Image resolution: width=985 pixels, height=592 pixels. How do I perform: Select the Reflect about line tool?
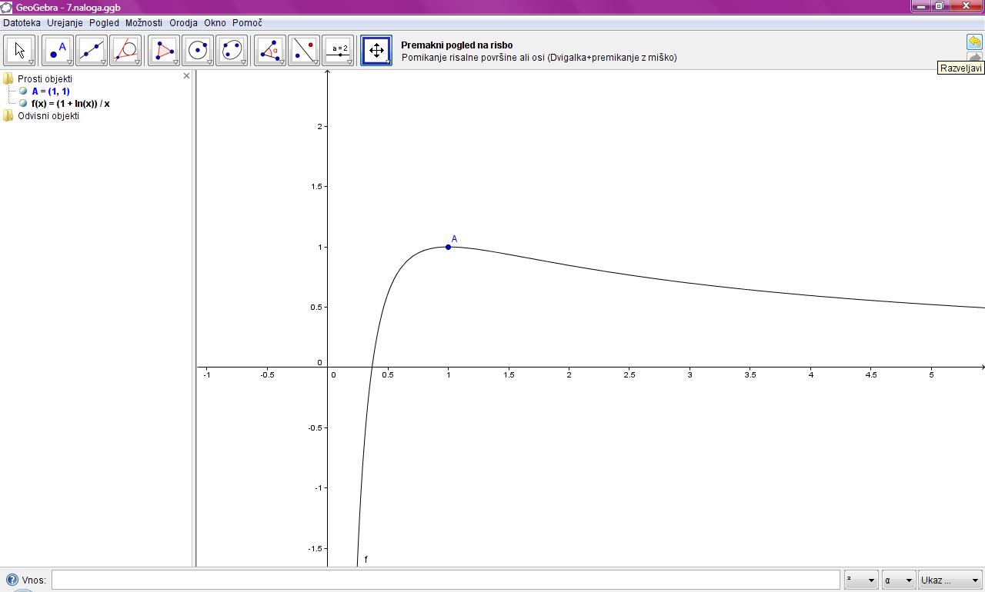click(x=304, y=51)
